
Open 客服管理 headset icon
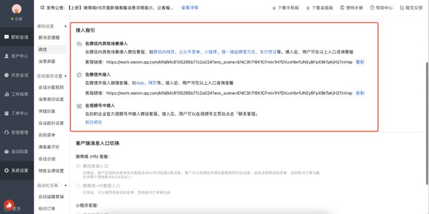click(x=6, y=132)
